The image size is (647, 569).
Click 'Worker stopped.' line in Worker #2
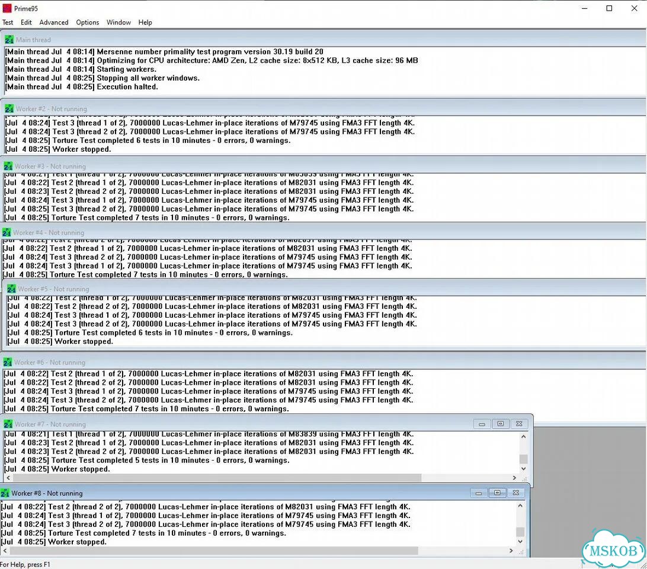point(58,149)
